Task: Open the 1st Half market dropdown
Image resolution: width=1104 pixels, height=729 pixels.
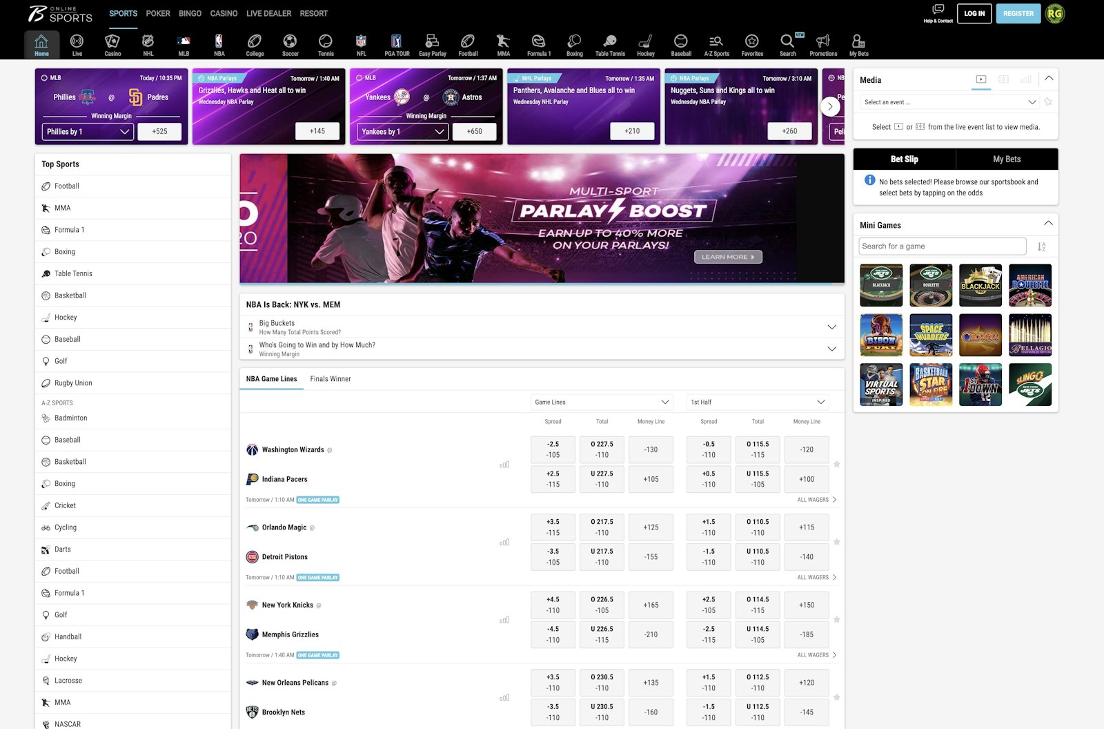Action: [757, 402]
